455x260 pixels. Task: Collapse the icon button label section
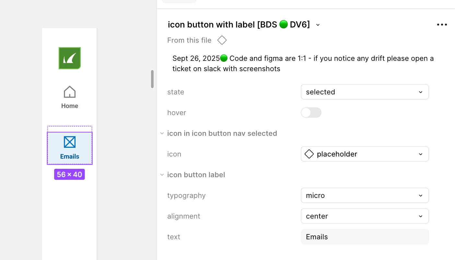pos(162,175)
